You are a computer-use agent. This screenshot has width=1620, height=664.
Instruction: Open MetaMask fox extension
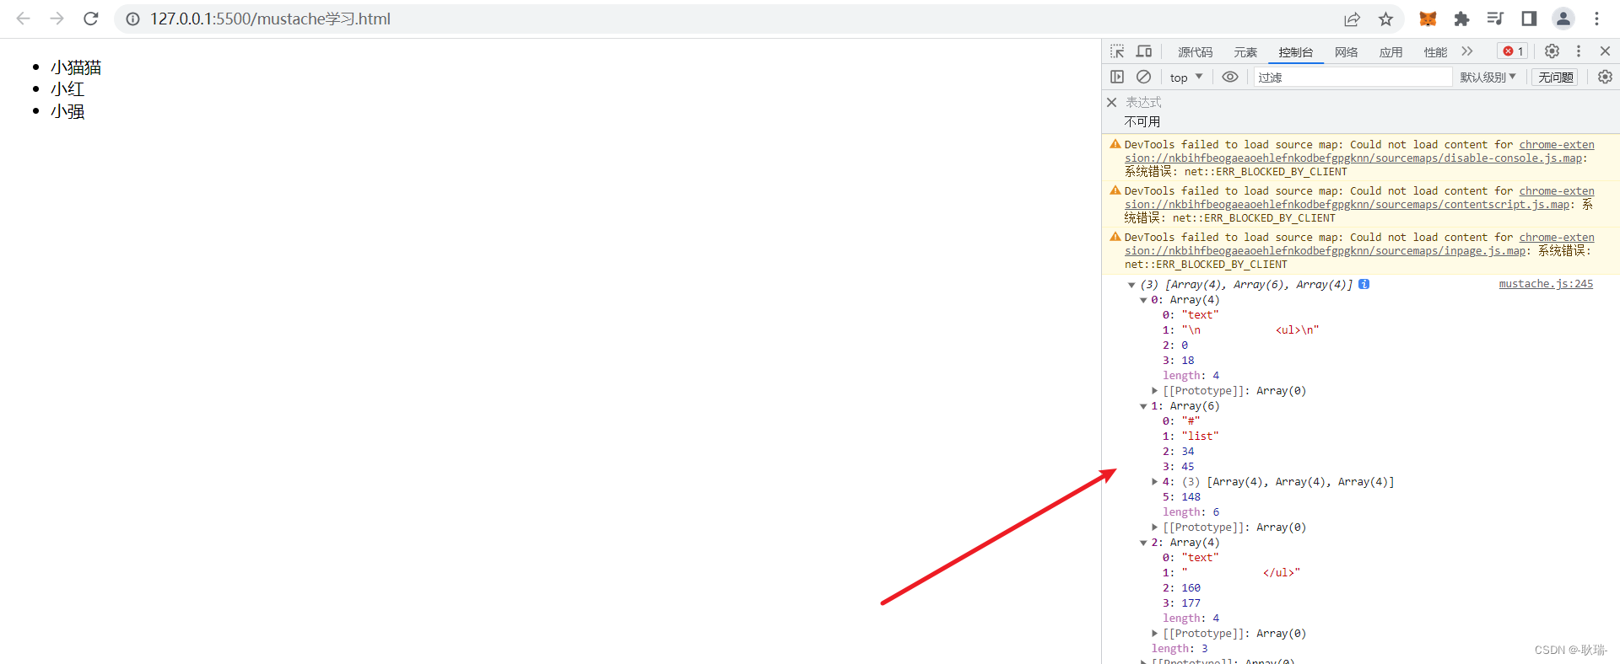pyautogui.click(x=1428, y=19)
